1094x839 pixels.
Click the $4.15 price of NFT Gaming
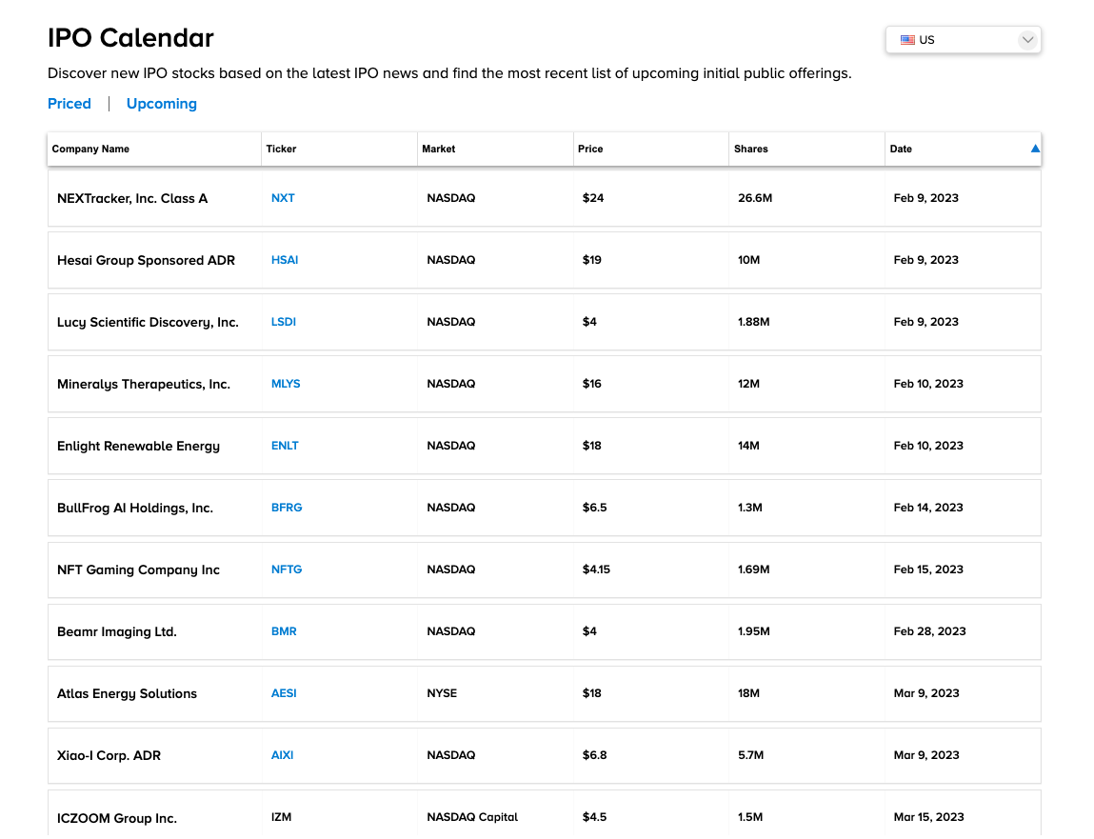click(596, 569)
